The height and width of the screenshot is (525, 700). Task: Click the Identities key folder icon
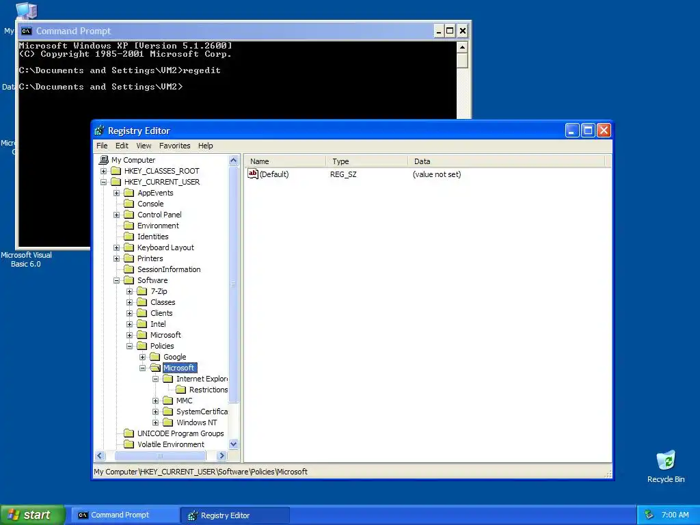(129, 237)
